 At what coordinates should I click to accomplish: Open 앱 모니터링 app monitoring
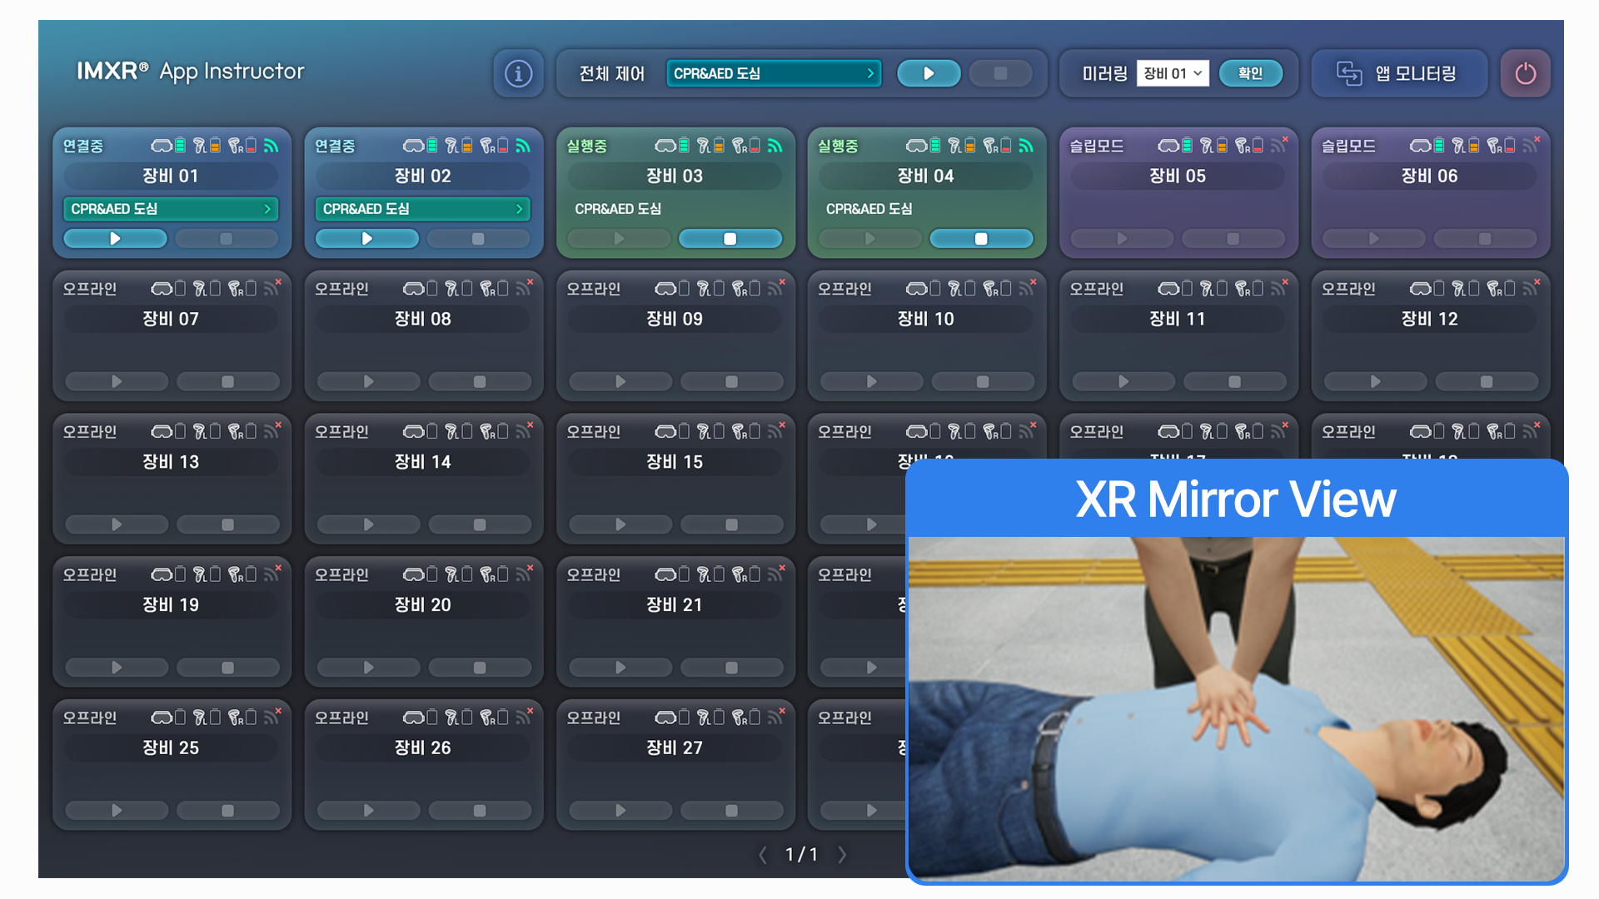[1398, 73]
